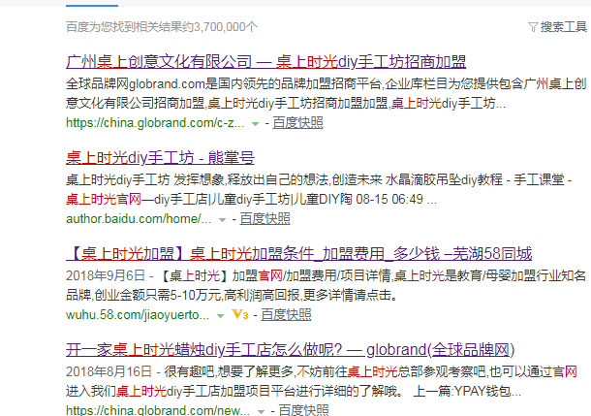Open the 搜索工具 filter funnel icon
The image size is (591, 416).
(x=533, y=27)
